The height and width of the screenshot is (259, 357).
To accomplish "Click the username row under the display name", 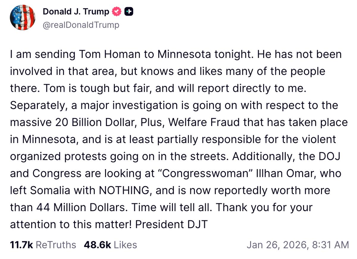I will pyautogui.click(x=81, y=25).
